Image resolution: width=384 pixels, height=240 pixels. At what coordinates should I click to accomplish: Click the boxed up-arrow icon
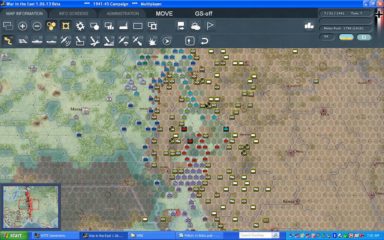pyautogui.click(x=190, y=41)
